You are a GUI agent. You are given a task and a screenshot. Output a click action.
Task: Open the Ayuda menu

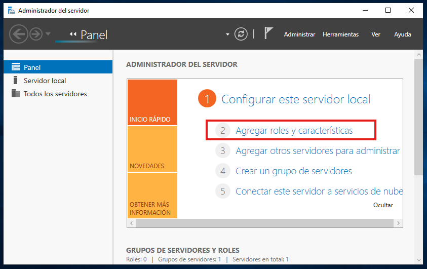(403, 34)
